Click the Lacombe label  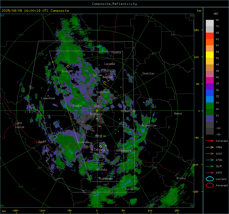click(x=110, y=64)
